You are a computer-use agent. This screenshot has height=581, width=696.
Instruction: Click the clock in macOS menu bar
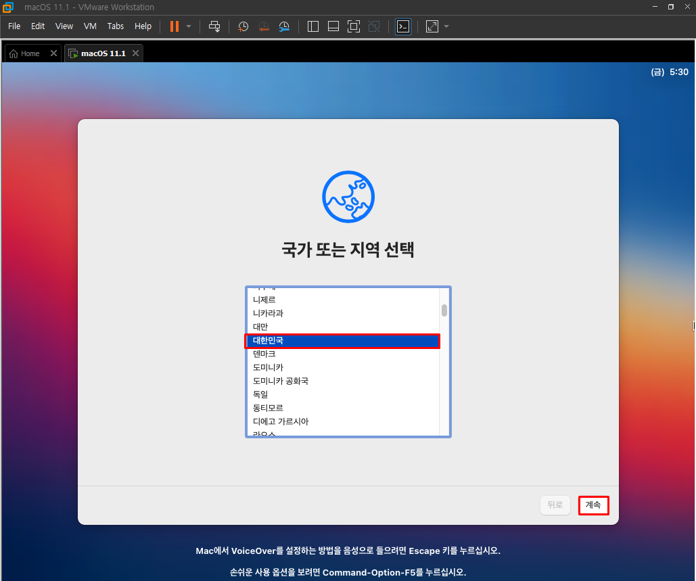(670, 72)
